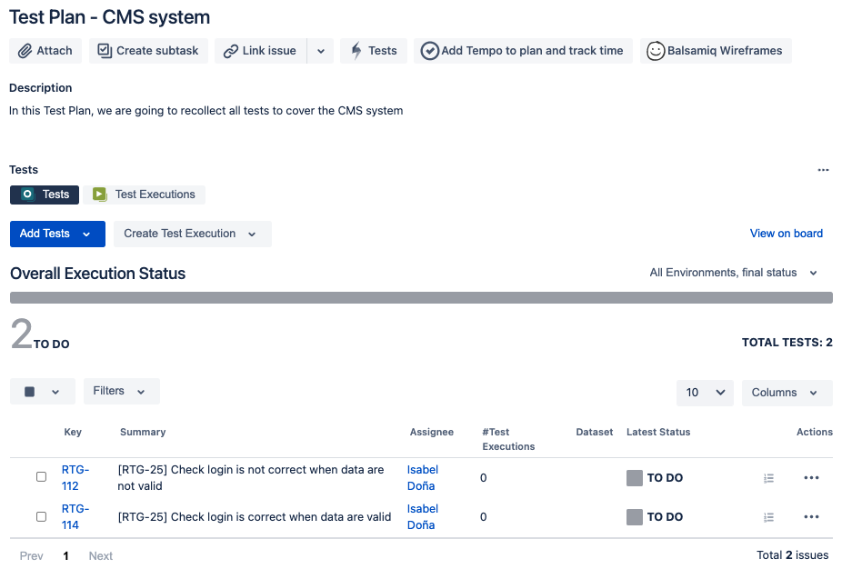Click the gray TO DO status swatch for RTG-112
This screenshot has width=852, height=579.
[634, 478]
